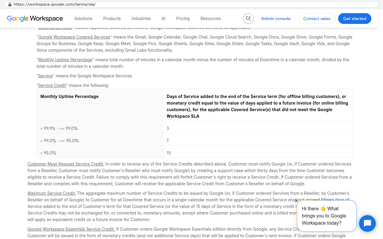383x239 pixels.
Task: Click "Customer Must Request Service Credit." heading
Action: click(66, 164)
